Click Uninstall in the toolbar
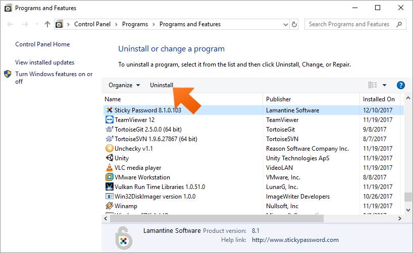Viewport: 413px width, 253px height. (x=162, y=85)
